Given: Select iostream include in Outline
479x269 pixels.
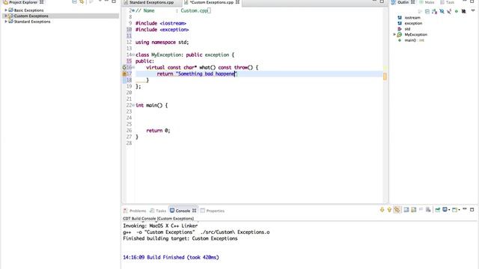Looking at the screenshot, I should tap(412, 18).
